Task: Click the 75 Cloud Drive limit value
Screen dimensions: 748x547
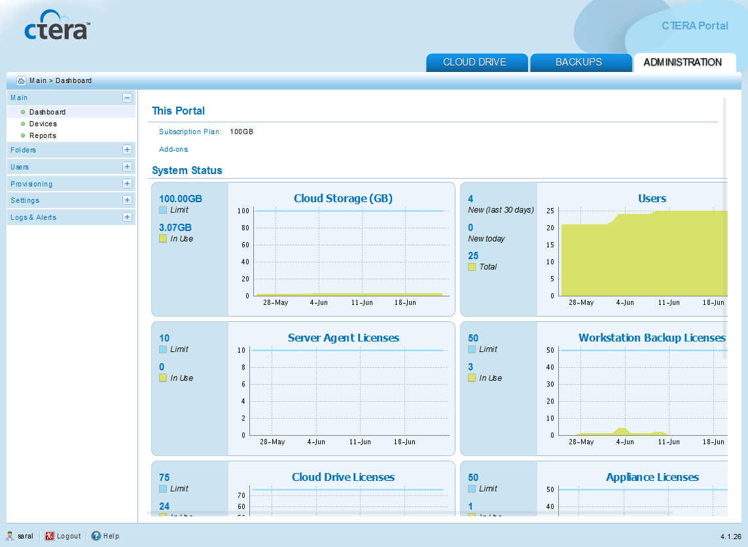Action: pos(164,478)
